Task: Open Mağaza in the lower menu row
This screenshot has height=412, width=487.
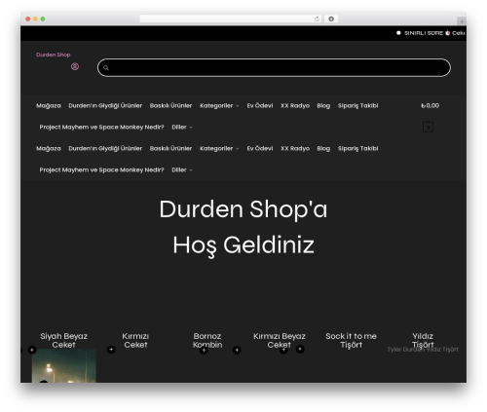Action: (49, 148)
